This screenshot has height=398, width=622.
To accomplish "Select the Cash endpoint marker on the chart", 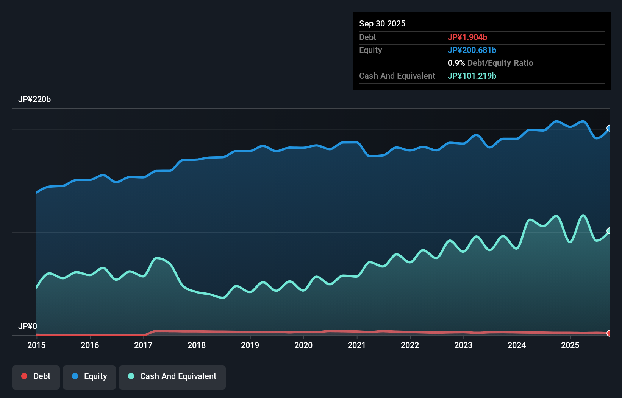I will tap(609, 230).
